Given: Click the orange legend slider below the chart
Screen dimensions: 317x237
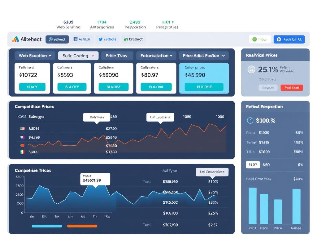Looking at the screenshot, I should pos(82,226).
